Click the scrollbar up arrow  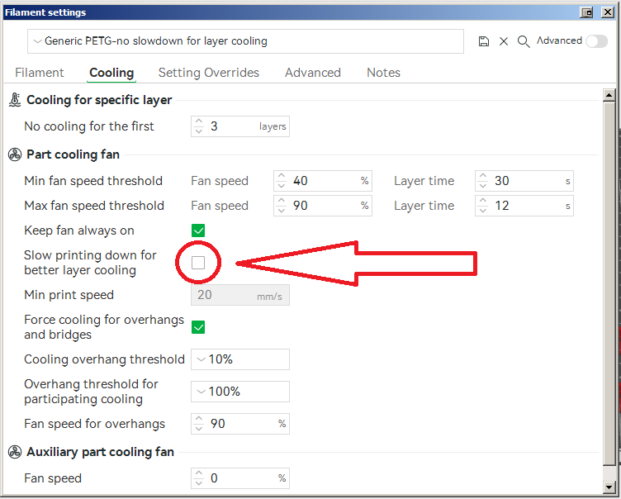609,95
